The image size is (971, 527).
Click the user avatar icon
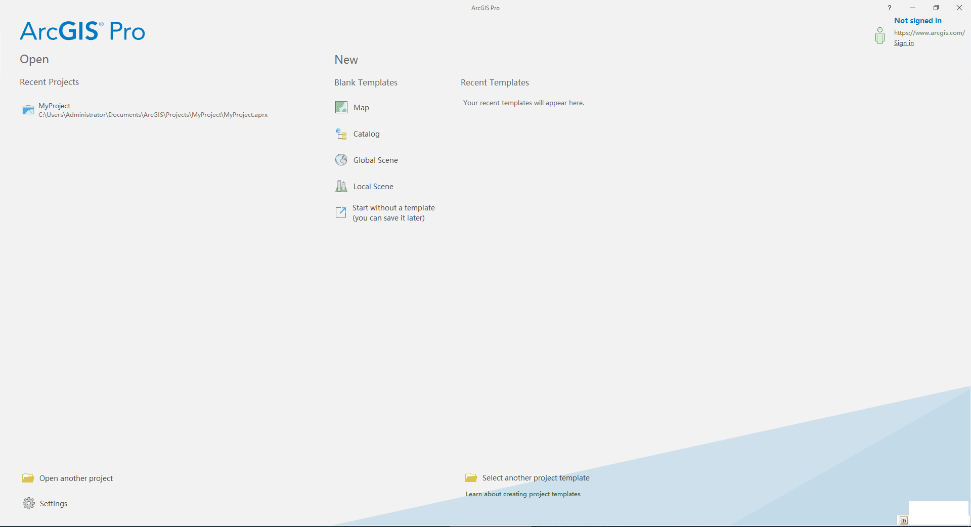tap(880, 35)
